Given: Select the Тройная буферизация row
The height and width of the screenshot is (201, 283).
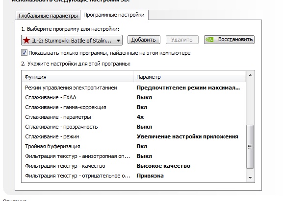Looking at the screenshot, I should pos(134,146).
